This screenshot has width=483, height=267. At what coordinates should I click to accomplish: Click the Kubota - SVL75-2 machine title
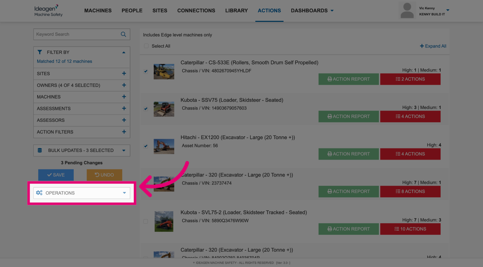244,212
